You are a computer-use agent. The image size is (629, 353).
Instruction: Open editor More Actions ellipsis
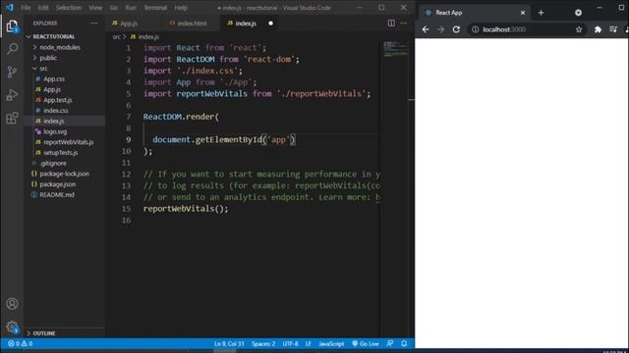point(404,24)
